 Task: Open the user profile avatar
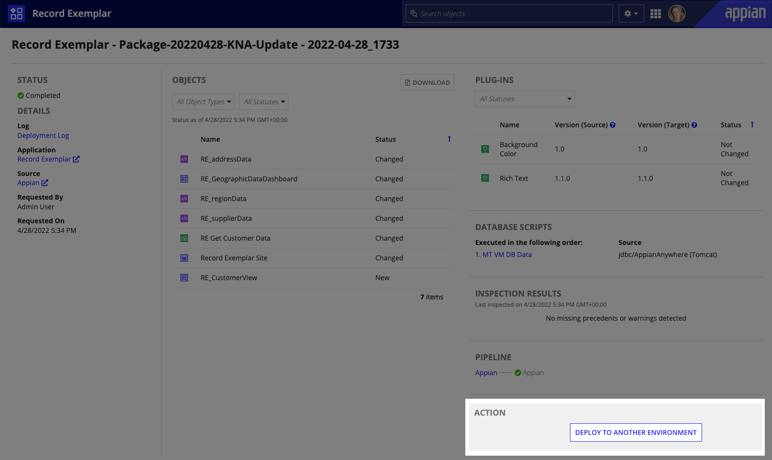[677, 14]
